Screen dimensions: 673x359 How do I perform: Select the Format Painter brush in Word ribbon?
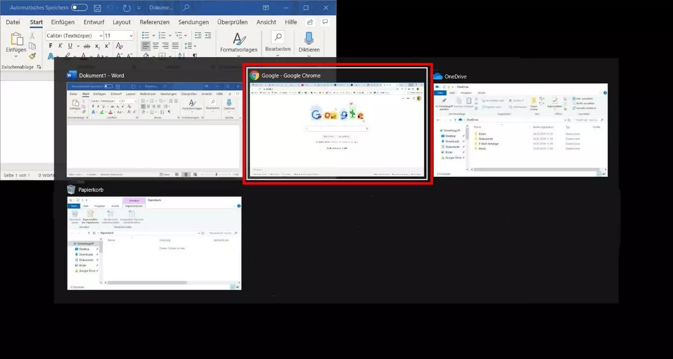(32, 56)
